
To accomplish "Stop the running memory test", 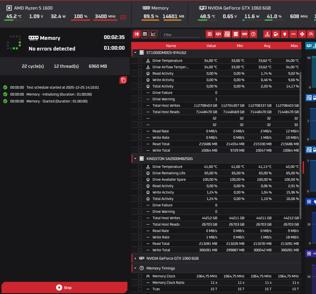I will pyautogui.click(x=64, y=287).
